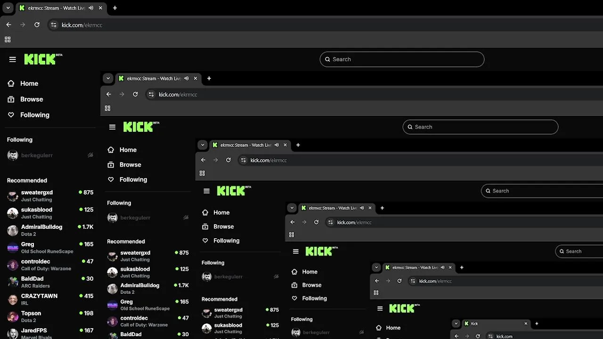603x339 pixels.
Task: Mute the tab audio in the third nested window
Action: tap(277, 145)
